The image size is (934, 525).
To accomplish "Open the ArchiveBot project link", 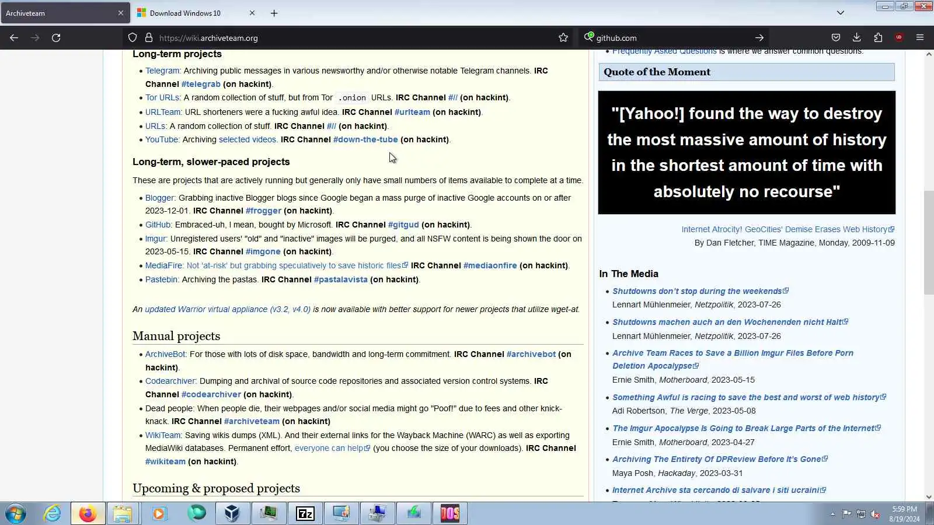I will tap(165, 354).
